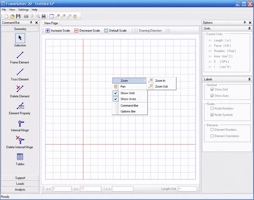Open a file with the folder icon

point(12,16)
